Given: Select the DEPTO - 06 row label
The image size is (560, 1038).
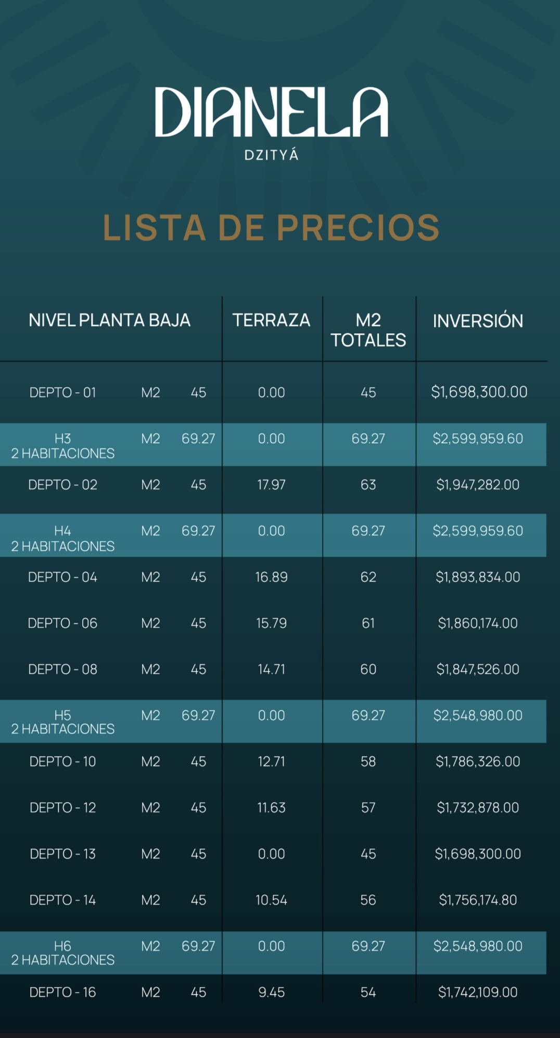Looking at the screenshot, I should [x=62, y=623].
